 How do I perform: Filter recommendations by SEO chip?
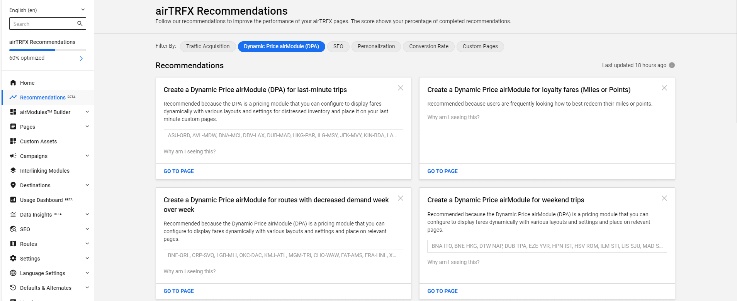click(338, 46)
